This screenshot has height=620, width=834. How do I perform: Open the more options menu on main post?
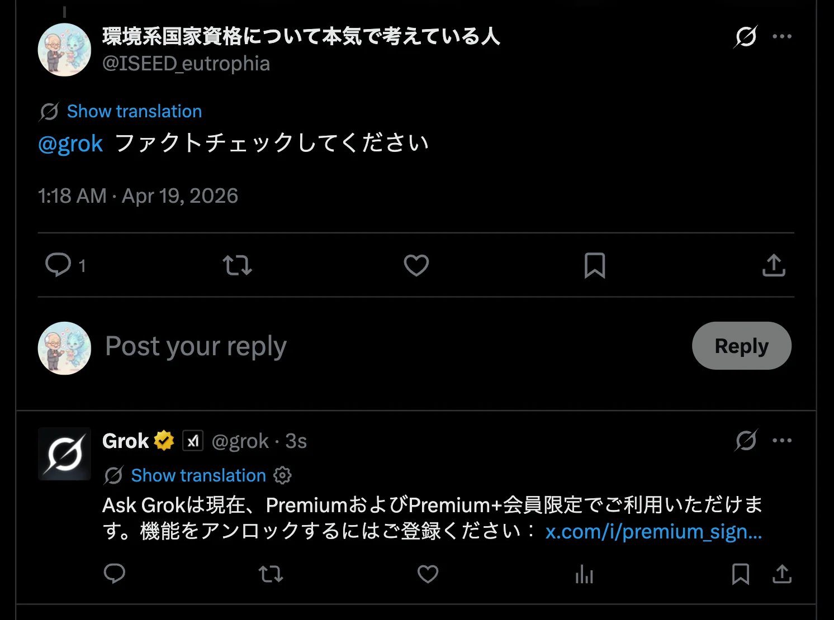click(x=781, y=37)
